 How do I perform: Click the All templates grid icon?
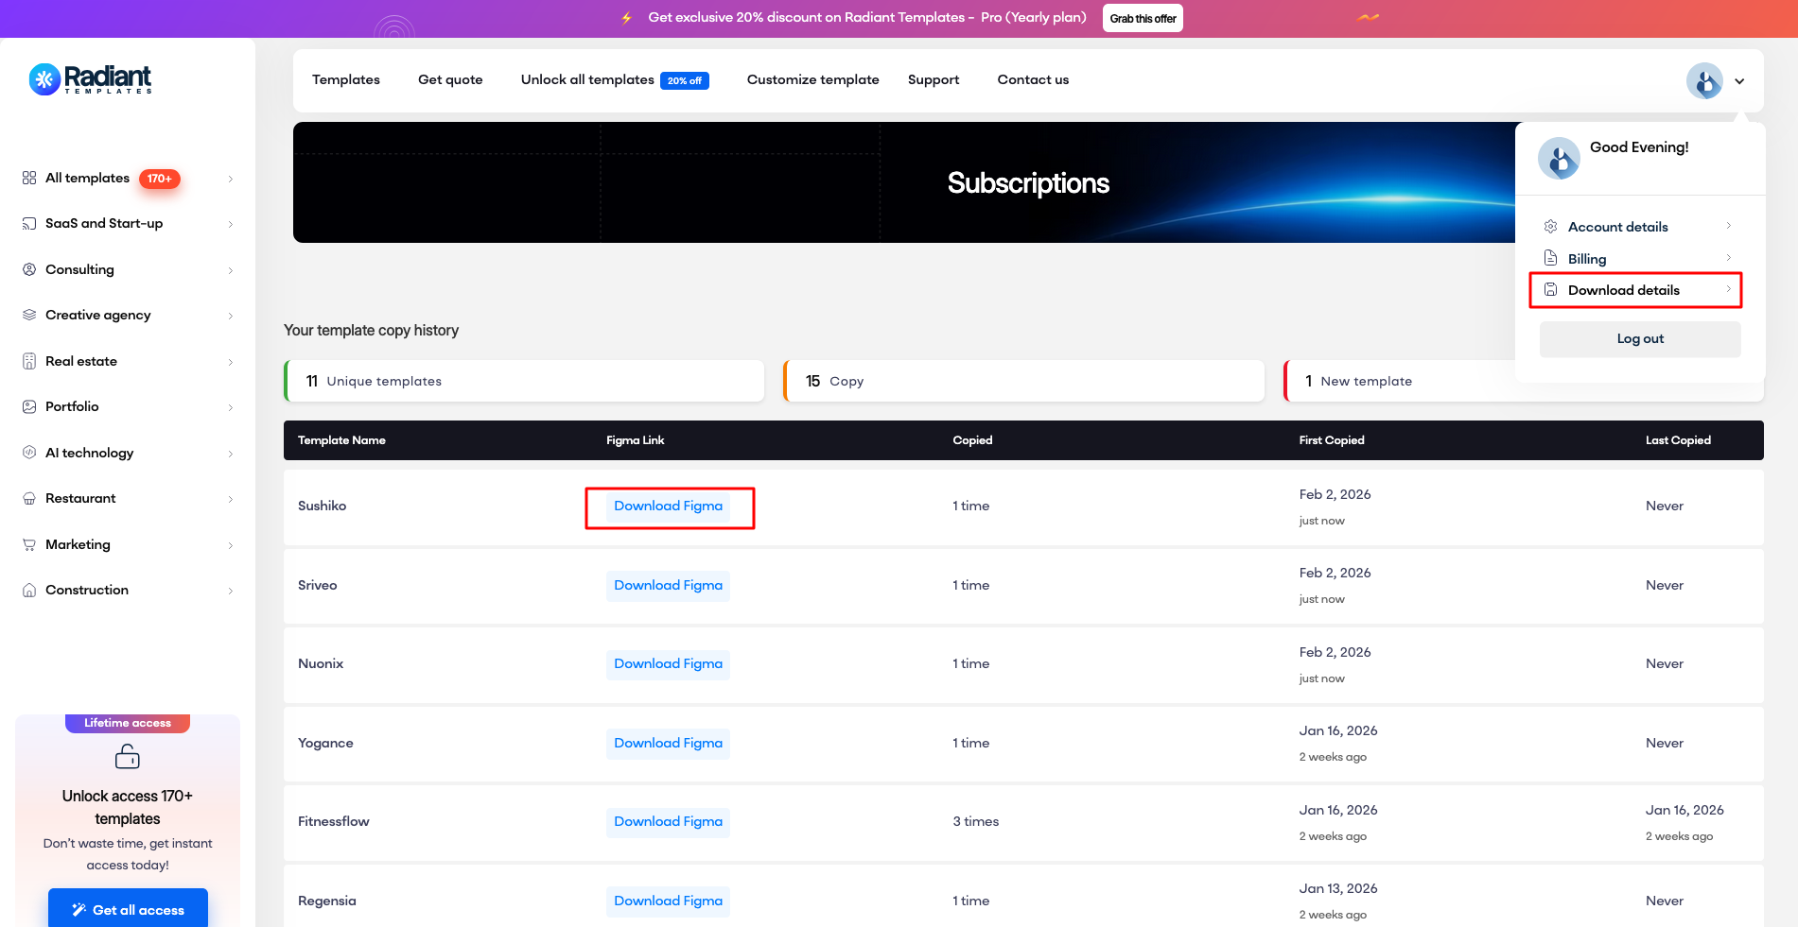(29, 178)
